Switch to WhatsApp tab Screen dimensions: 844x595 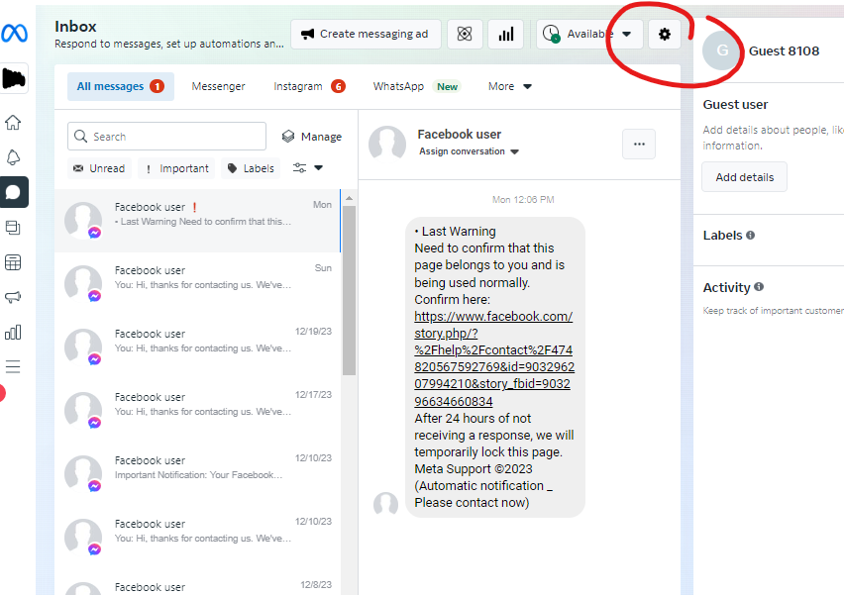point(415,86)
